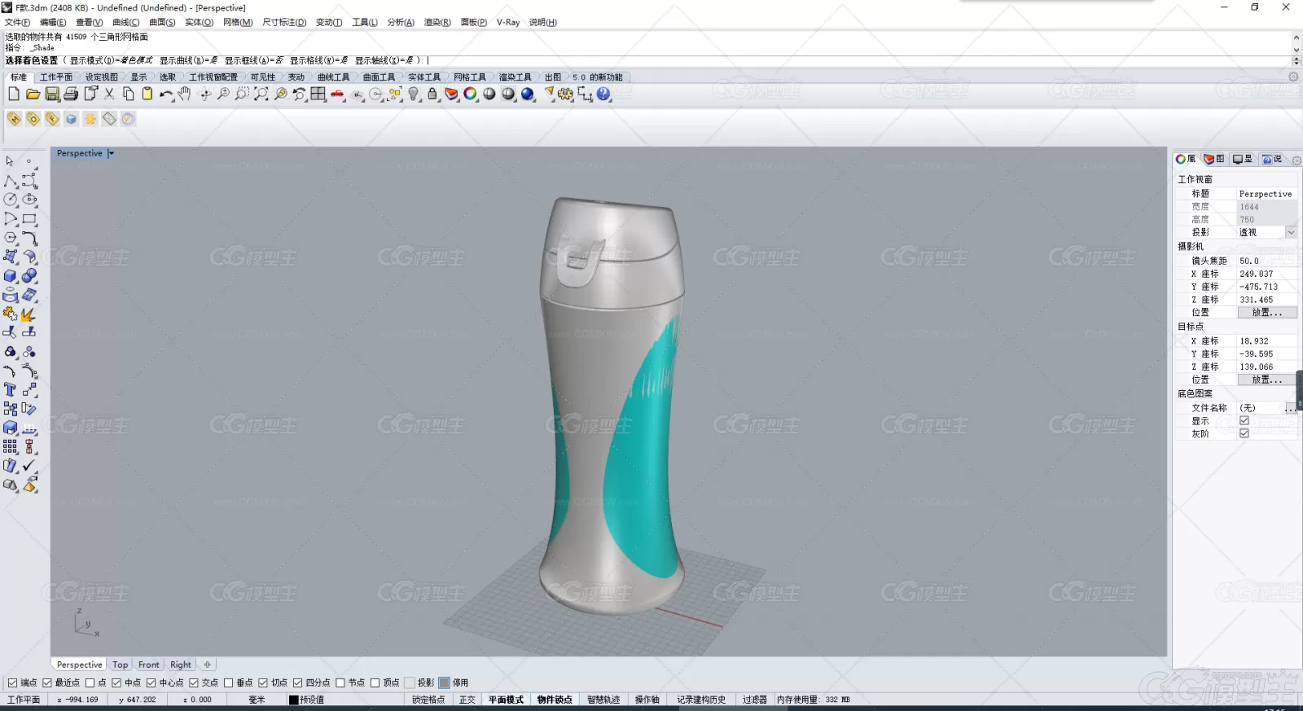1303x711 pixels.
Task: Click the 镜头焦距 value field 50.0
Action: pyautogui.click(x=1267, y=261)
